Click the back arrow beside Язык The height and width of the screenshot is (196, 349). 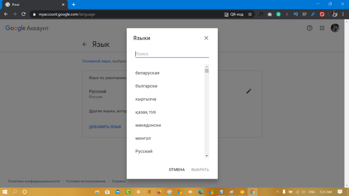85,44
